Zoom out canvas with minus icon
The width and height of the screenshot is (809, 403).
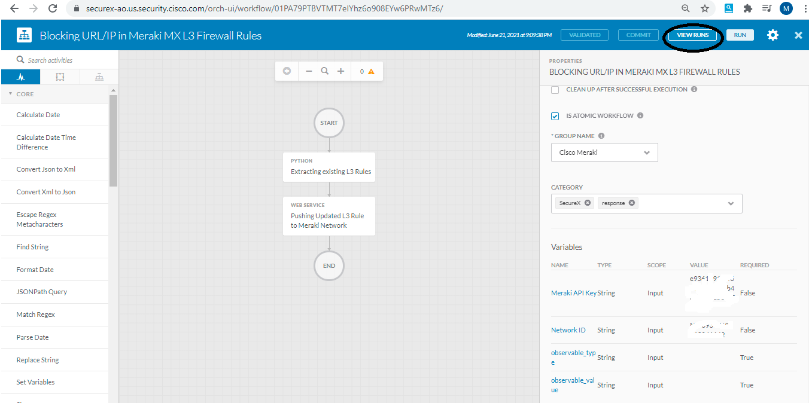(x=309, y=71)
